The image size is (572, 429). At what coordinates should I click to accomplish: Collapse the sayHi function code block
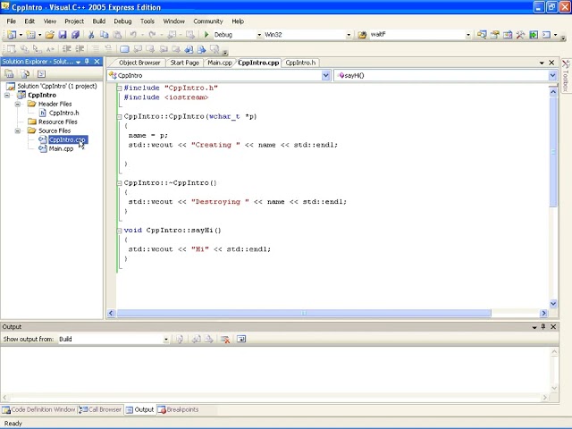(x=119, y=231)
